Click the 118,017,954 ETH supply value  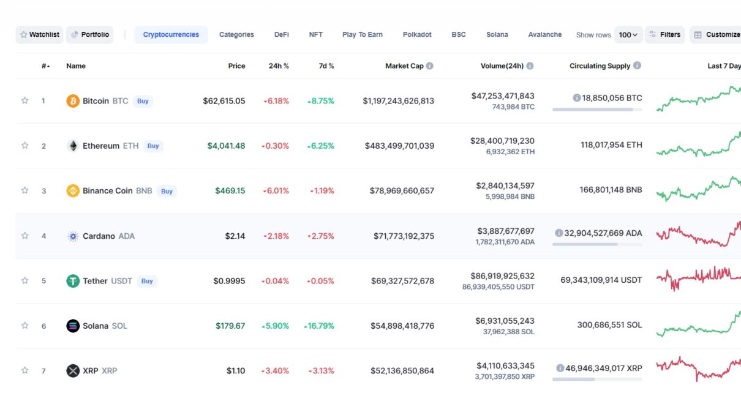tap(612, 146)
